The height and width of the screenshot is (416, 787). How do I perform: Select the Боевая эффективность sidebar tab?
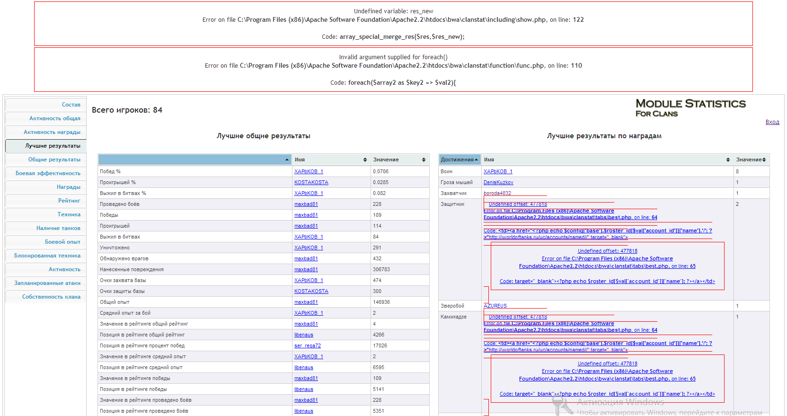click(x=48, y=173)
